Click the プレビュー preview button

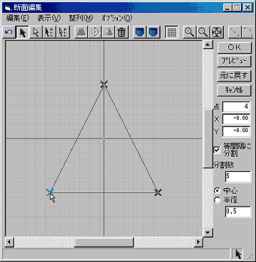coord(234,62)
